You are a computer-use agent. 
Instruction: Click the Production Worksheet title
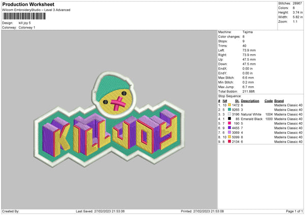click(x=28, y=4)
